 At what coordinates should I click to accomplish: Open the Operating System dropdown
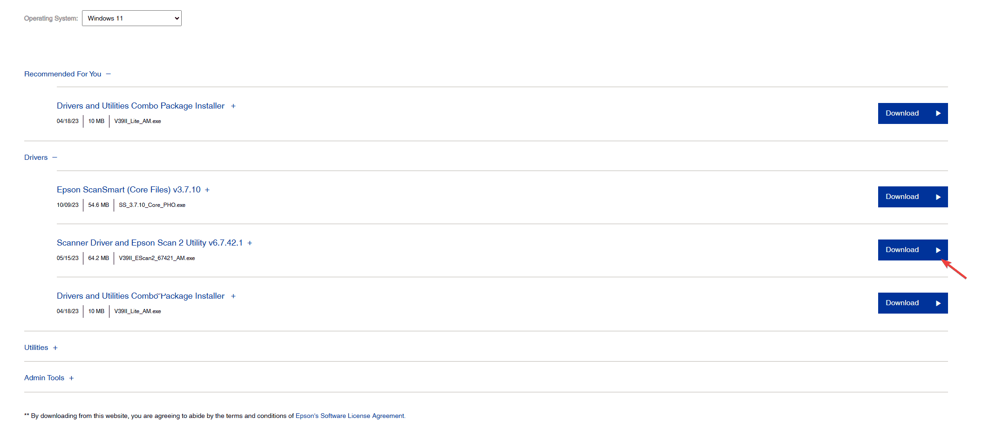pos(131,18)
